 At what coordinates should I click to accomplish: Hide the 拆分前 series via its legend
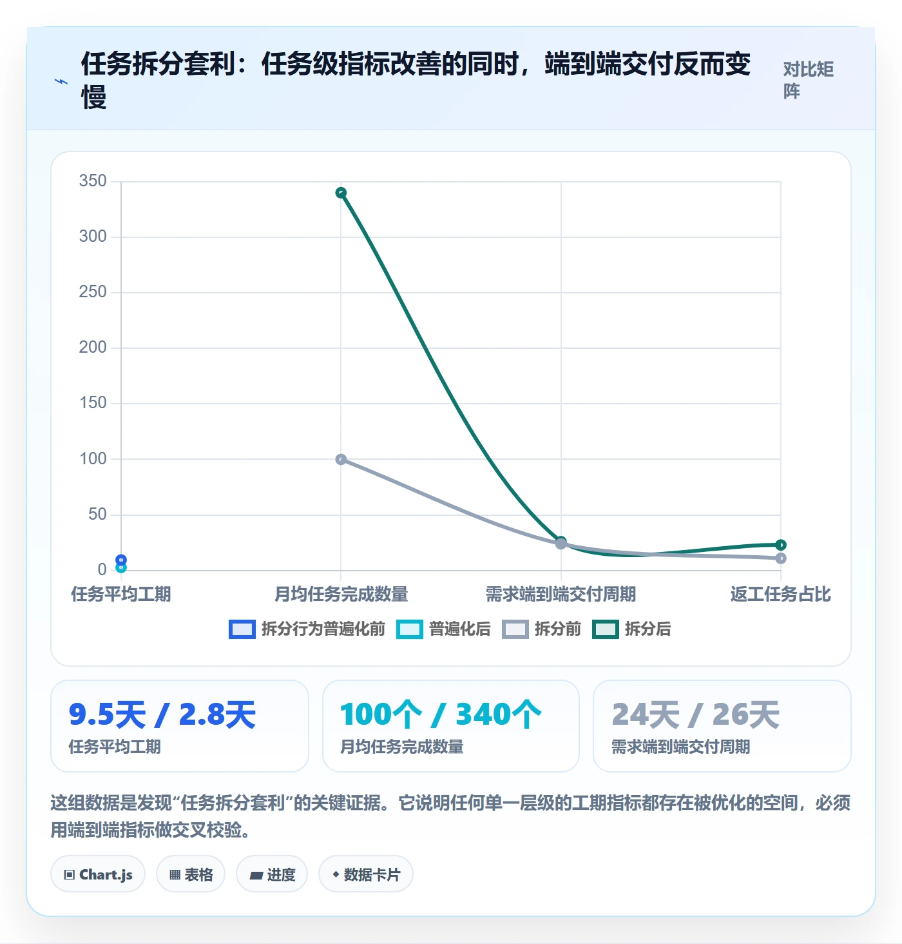pos(542,629)
